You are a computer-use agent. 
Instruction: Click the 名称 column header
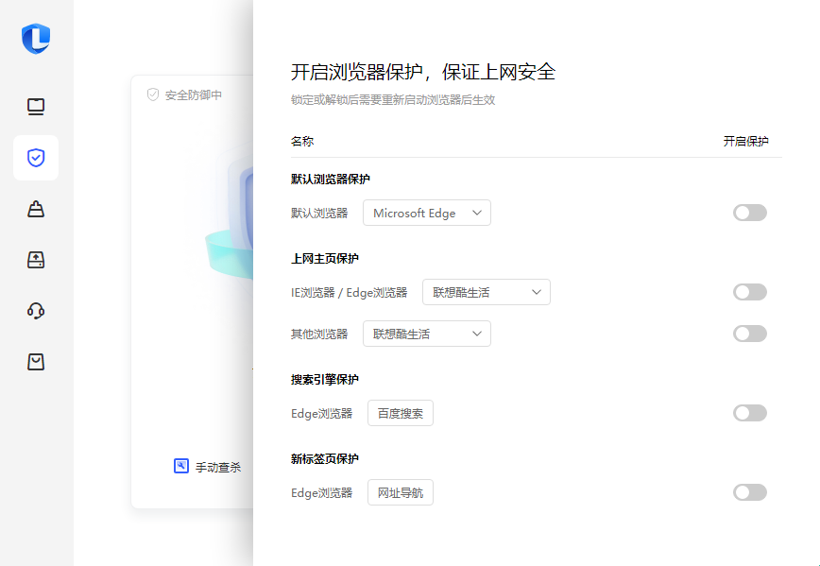click(x=302, y=141)
